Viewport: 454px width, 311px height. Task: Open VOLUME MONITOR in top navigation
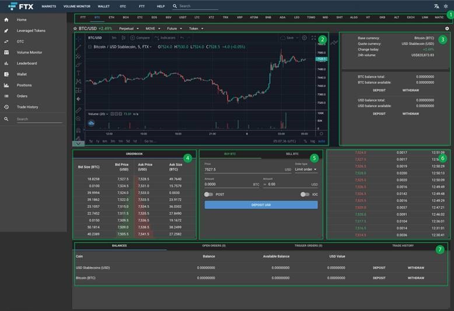point(76,6)
